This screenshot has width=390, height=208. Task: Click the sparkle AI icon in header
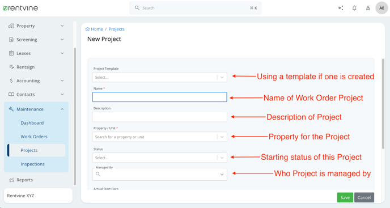click(x=341, y=8)
